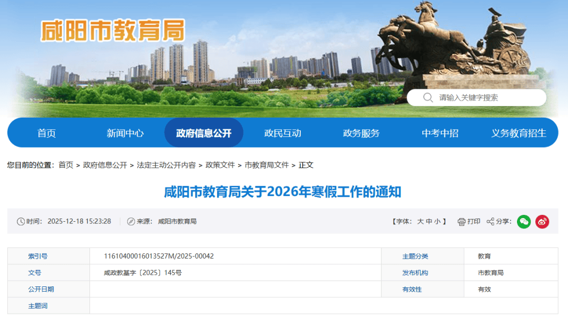Share the article to Weibo
The height and width of the screenshot is (320, 568).
point(542,222)
